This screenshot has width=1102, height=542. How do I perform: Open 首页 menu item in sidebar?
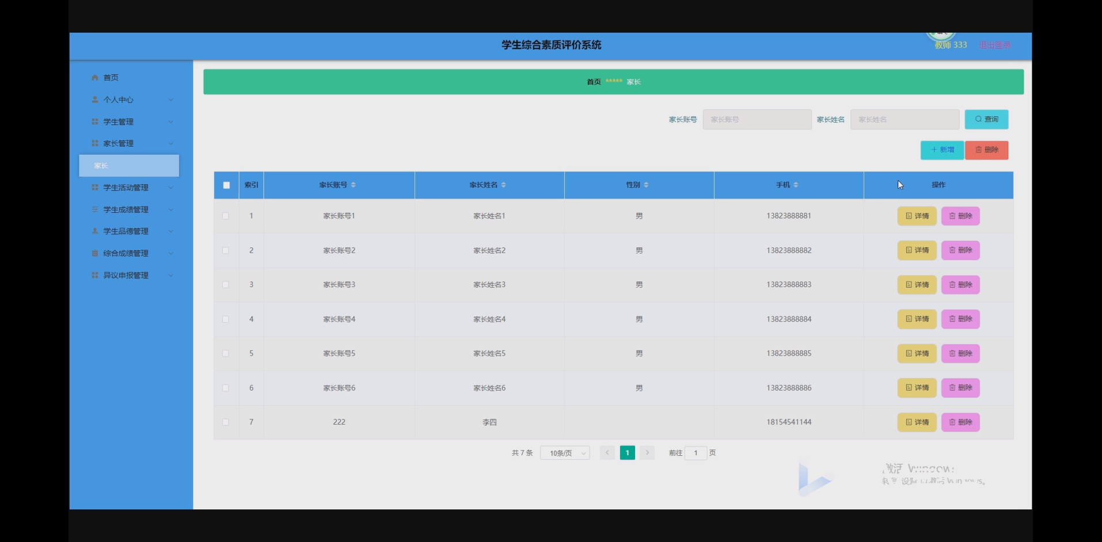(111, 78)
